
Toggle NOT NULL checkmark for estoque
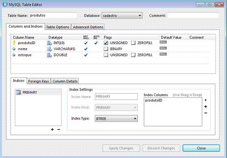[x=86, y=55]
